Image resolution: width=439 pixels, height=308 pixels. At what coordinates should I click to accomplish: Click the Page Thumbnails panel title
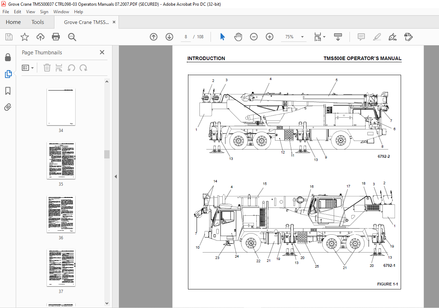[42, 52]
